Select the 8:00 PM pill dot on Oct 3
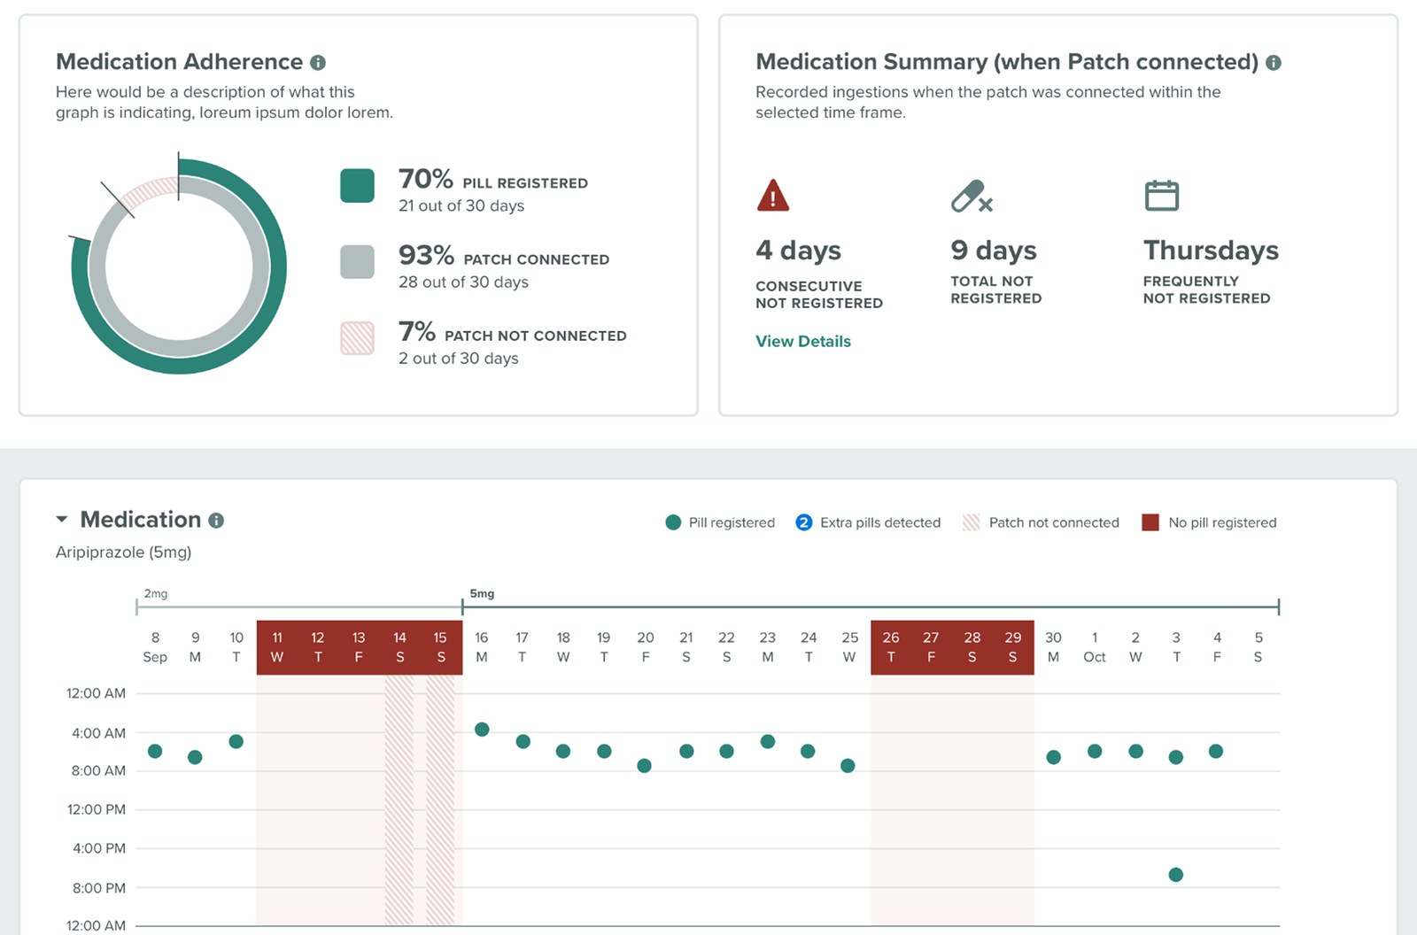Viewport: 1417px width, 935px height. (1176, 875)
